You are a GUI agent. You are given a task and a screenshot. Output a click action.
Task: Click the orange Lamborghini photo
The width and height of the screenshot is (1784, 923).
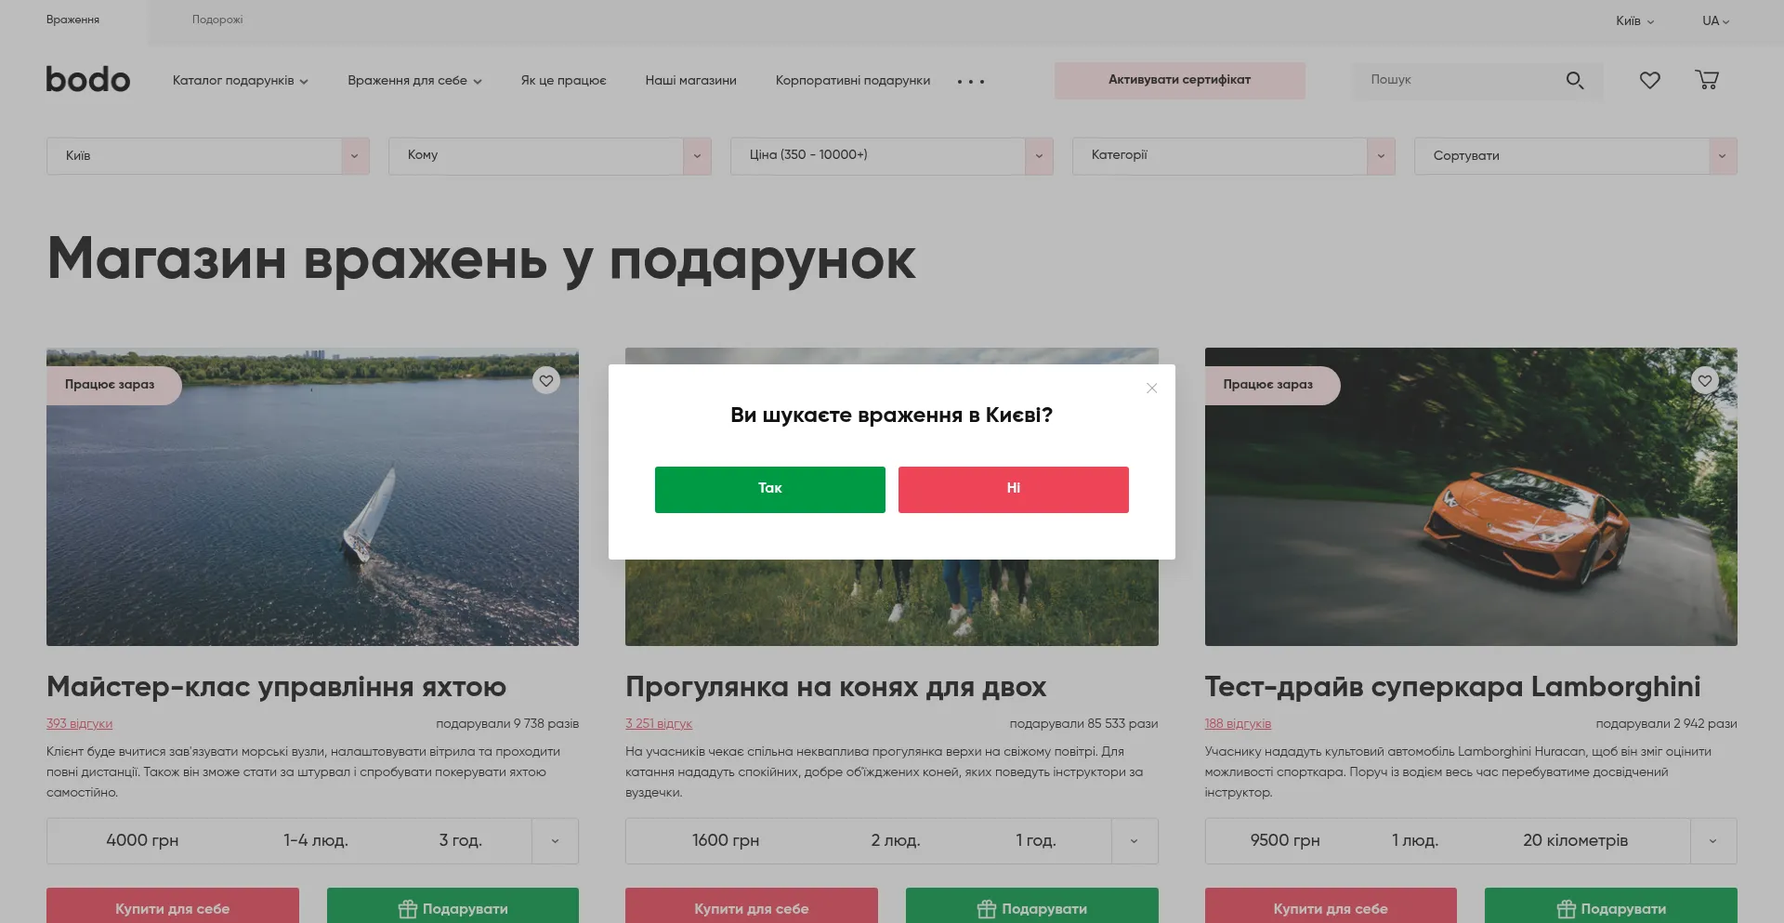point(1471,497)
